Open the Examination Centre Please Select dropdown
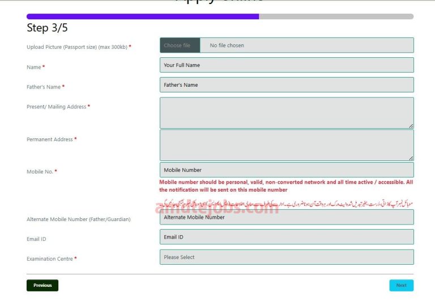Screen dimensions: 435x305 click(287, 257)
